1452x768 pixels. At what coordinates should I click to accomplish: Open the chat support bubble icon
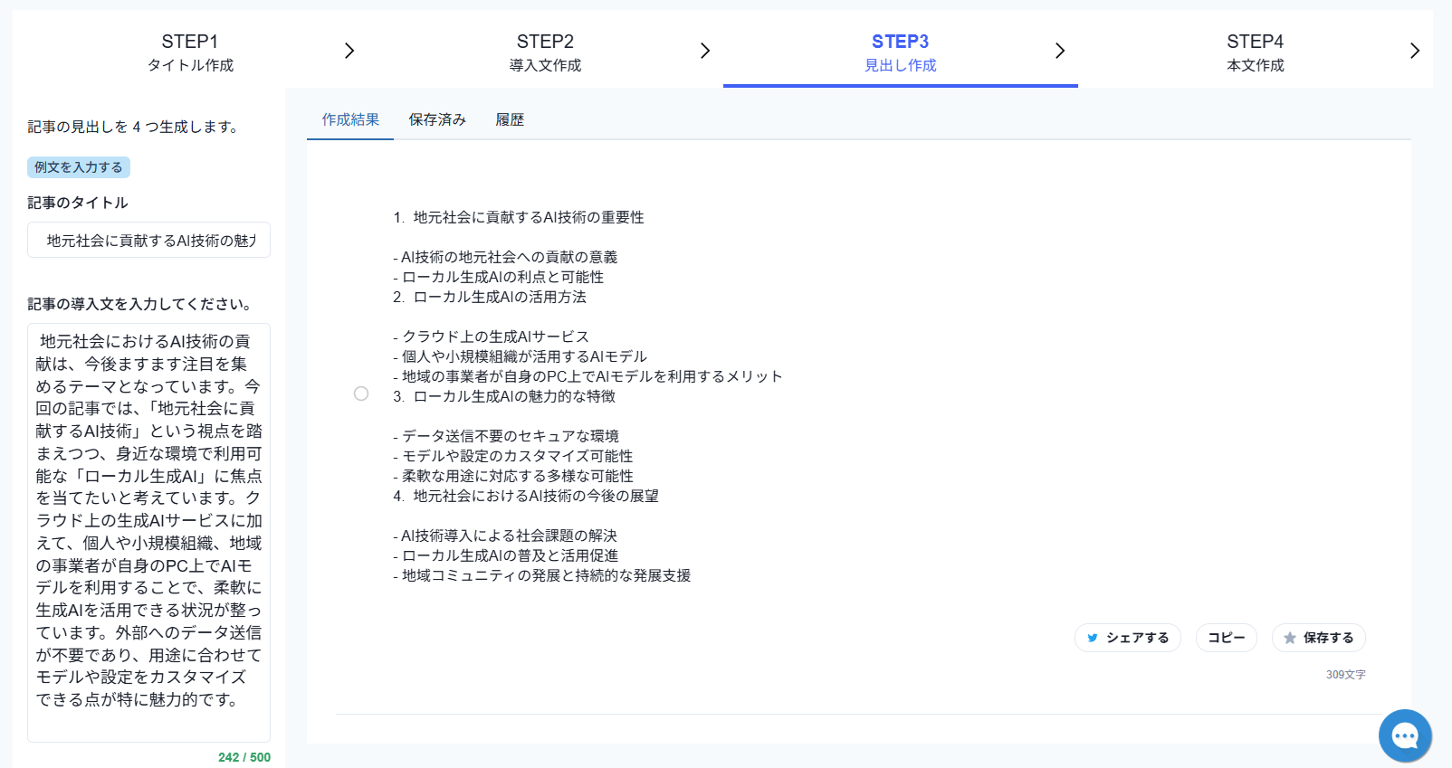[1405, 735]
